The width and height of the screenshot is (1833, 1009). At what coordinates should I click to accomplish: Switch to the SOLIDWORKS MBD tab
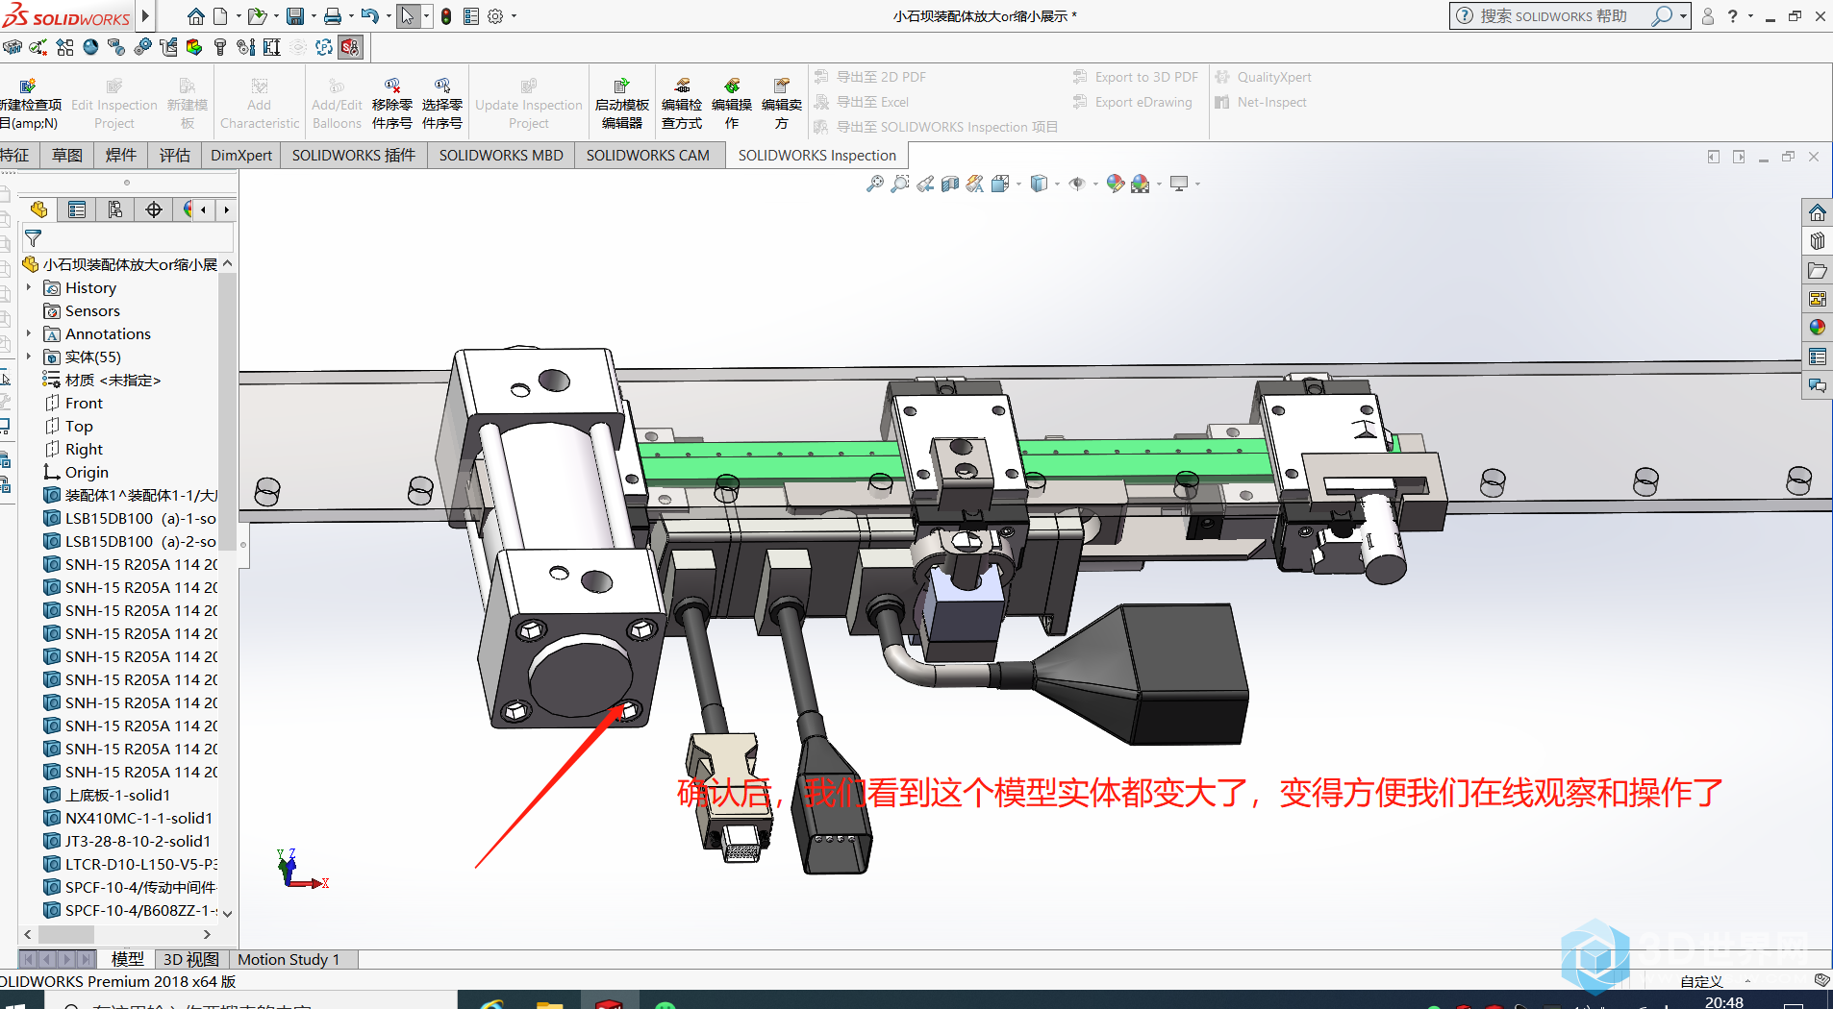point(501,155)
